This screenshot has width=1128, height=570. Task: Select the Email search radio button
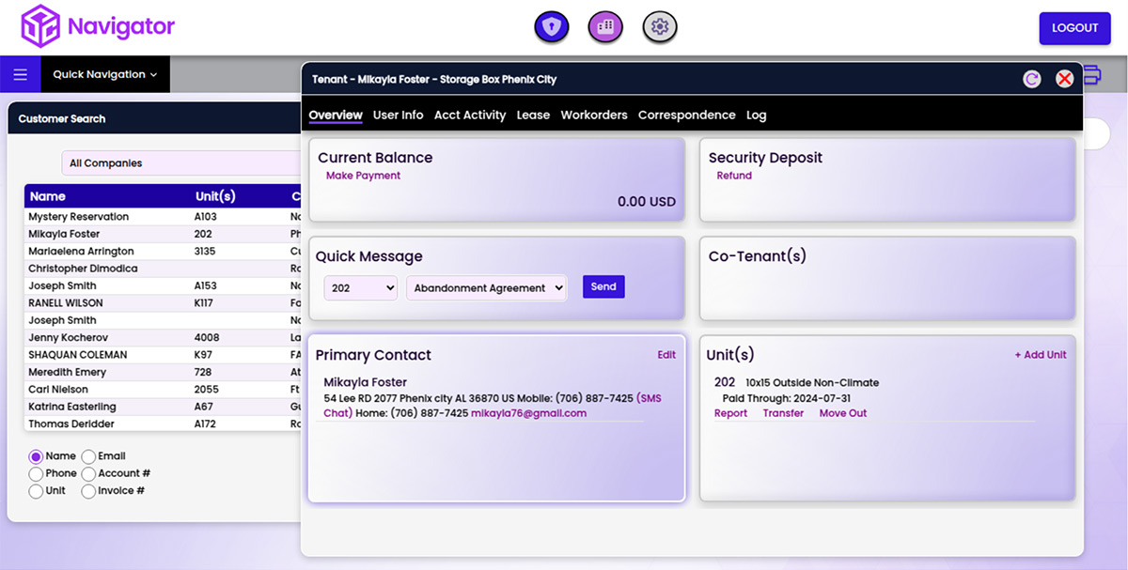click(x=86, y=455)
